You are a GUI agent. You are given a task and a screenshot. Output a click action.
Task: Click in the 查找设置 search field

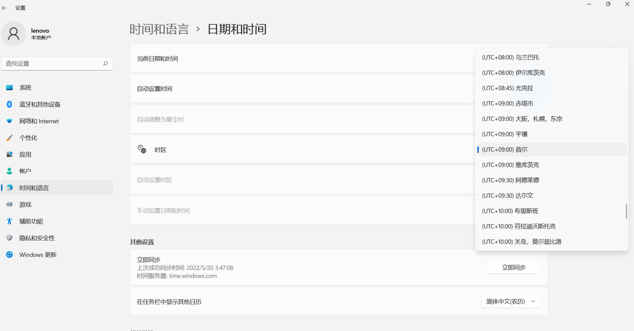click(x=57, y=63)
